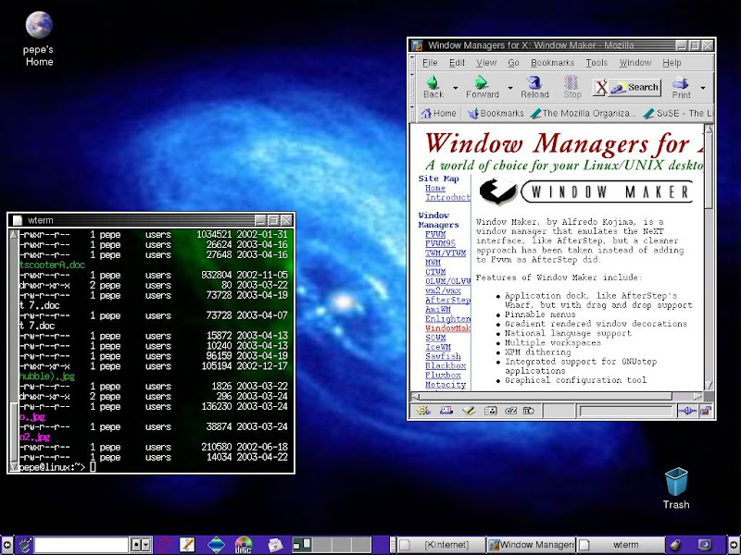Open The Mozilla Organization bookmark

click(584, 113)
